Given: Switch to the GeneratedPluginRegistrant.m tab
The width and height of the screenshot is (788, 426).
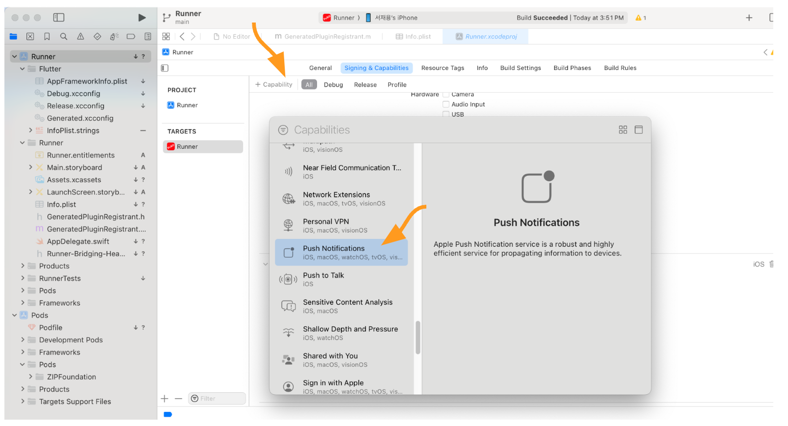Looking at the screenshot, I should tap(322, 37).
